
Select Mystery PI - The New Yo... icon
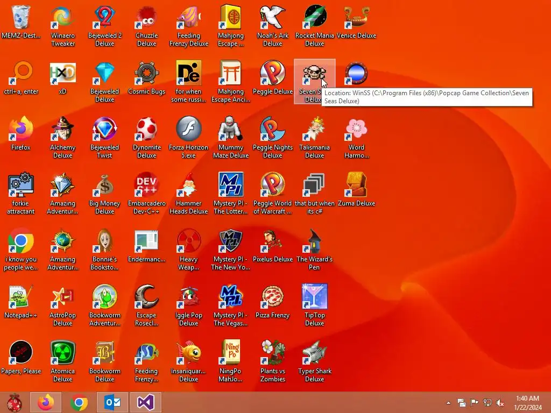[230, 240]
